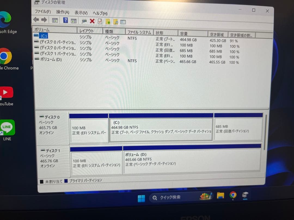The image size is (294, 220).
Task: Open the YouTube desktop shortcut
Action: (7, 96)
